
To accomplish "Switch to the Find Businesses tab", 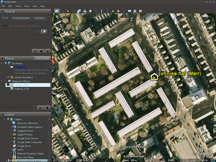I will [x=22, y=18].
